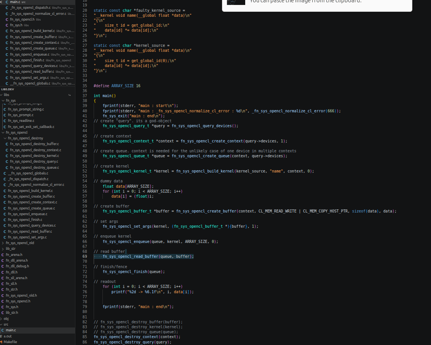Viewport: 431px width, 345px height.
Task: Select main.c under src folder in tree
Action: (x=37, y=331)
